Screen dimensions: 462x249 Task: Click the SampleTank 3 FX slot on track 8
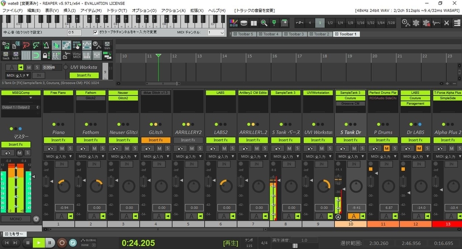click(x=286, y=93)
